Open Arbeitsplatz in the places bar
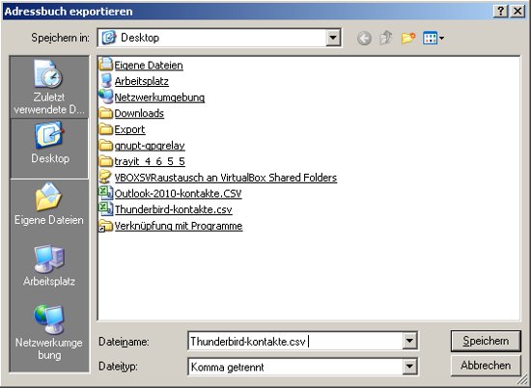Viewport: 531px width, 388px height. coord(49,265)
